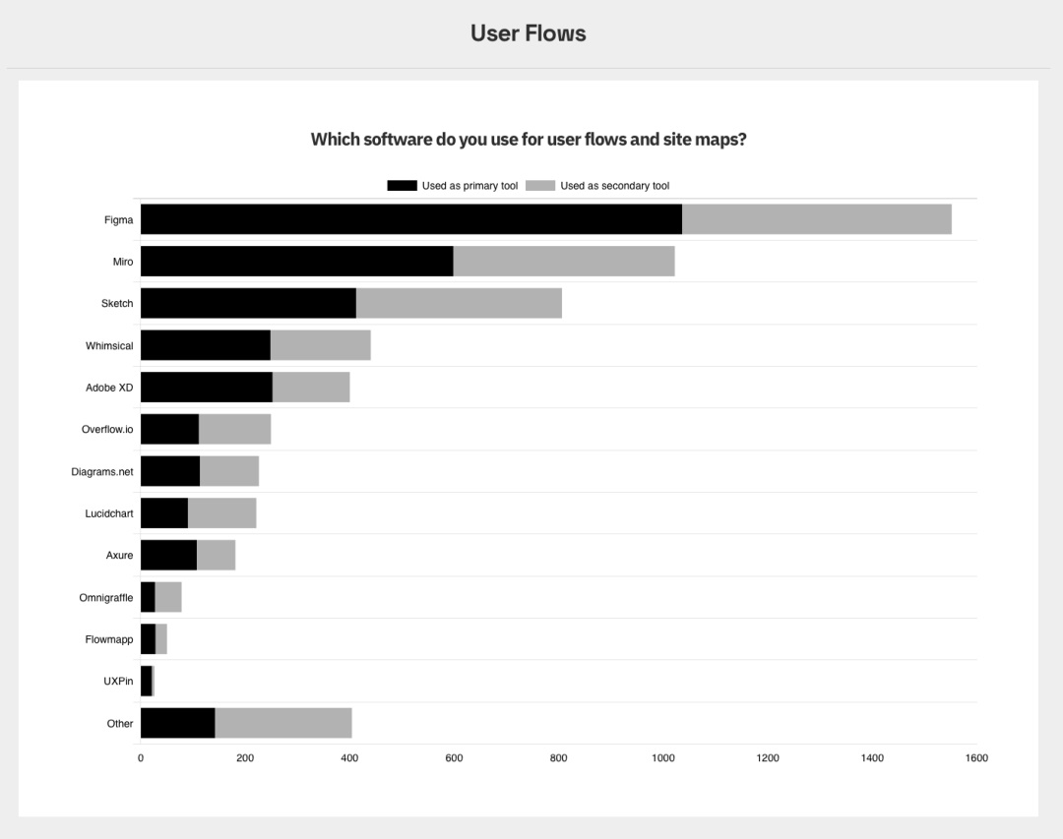Click the black primary tool legend swatch
Image resolution: width=1063 pixels, height=839 pixels.
coord(403,186)
